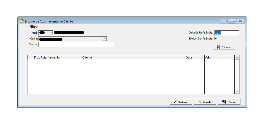Click the Fechar button

[229, 102]
